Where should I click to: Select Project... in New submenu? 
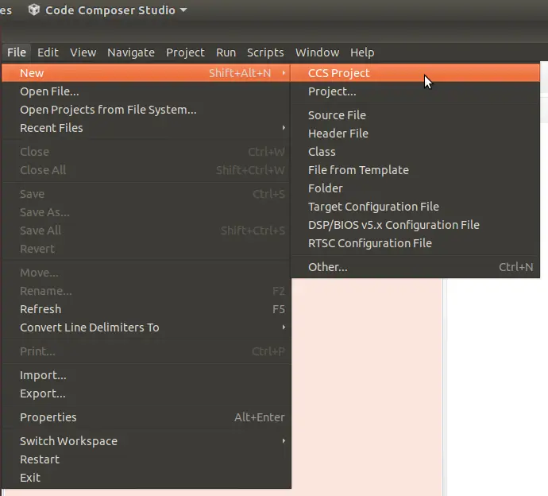coord(415,91)
